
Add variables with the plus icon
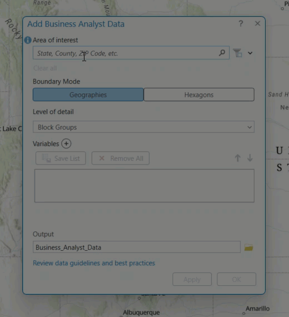tap(66, 143)
